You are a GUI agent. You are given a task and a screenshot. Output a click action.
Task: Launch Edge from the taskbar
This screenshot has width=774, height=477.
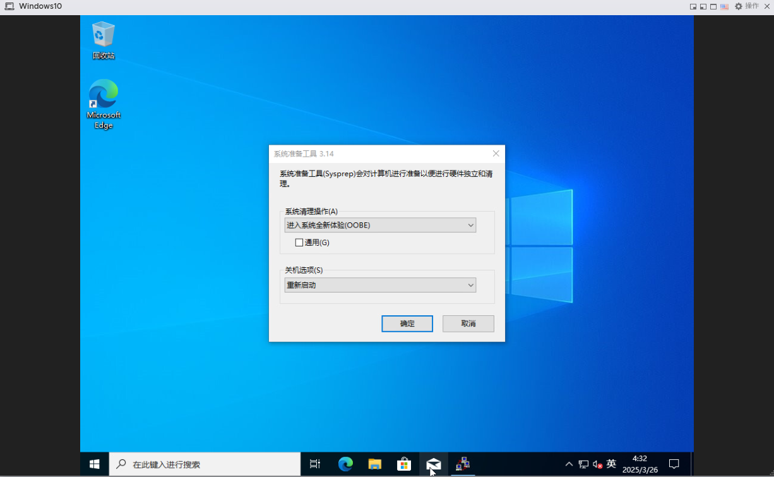pos(345,464)
